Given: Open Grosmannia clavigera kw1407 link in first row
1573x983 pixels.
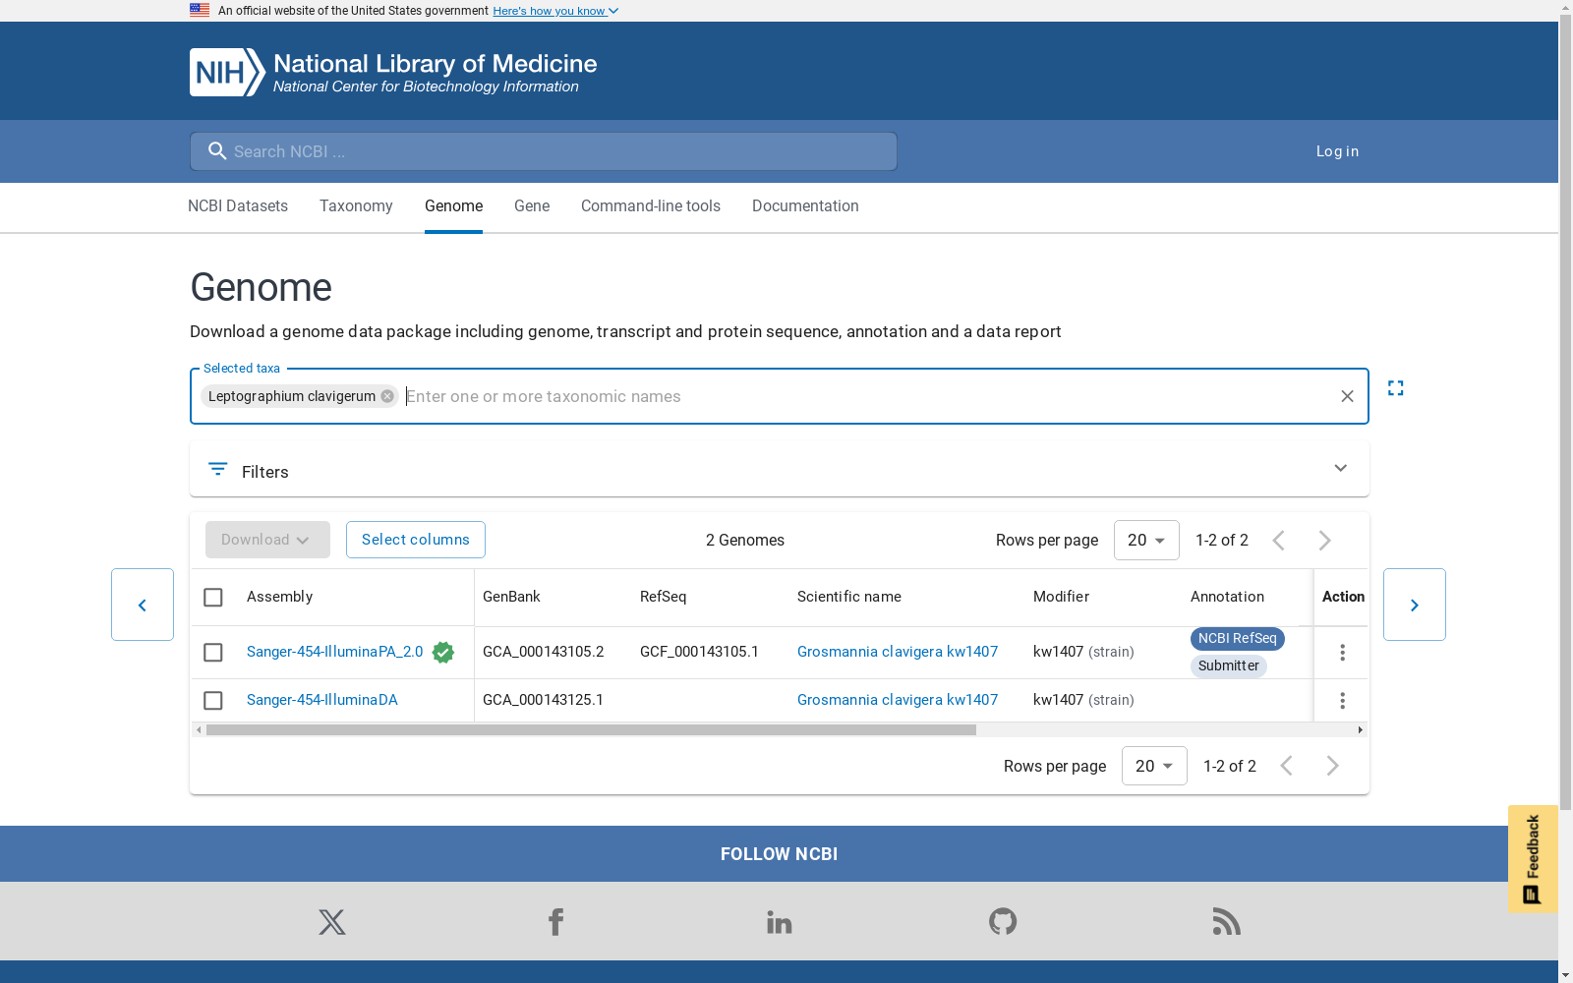Looking at the screenshot, I should coord(898,652).
